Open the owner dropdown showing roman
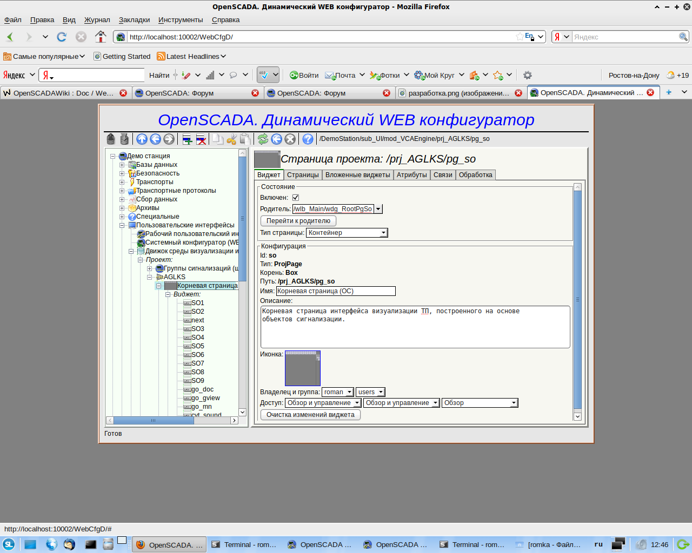Image resolution: width=692 pixels, height=553 pixels. 338,392
